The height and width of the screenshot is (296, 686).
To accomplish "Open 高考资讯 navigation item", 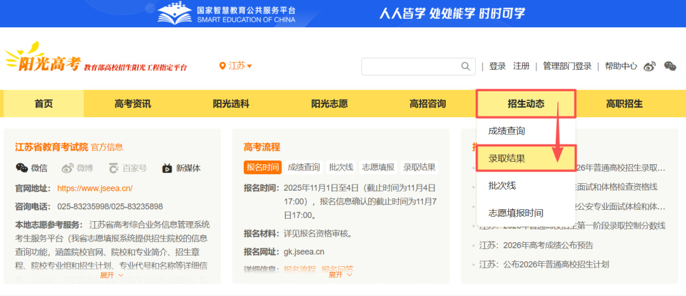I will click(x=133, y=104).
